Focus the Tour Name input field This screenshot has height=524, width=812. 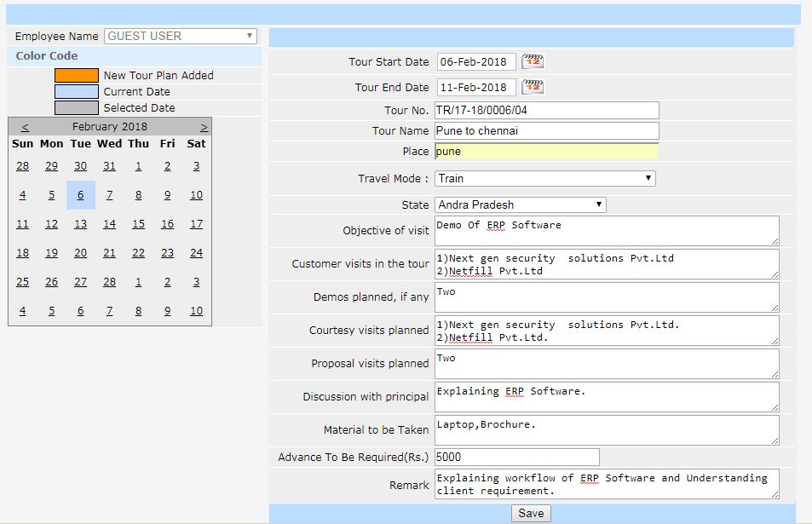pos(546,131)
